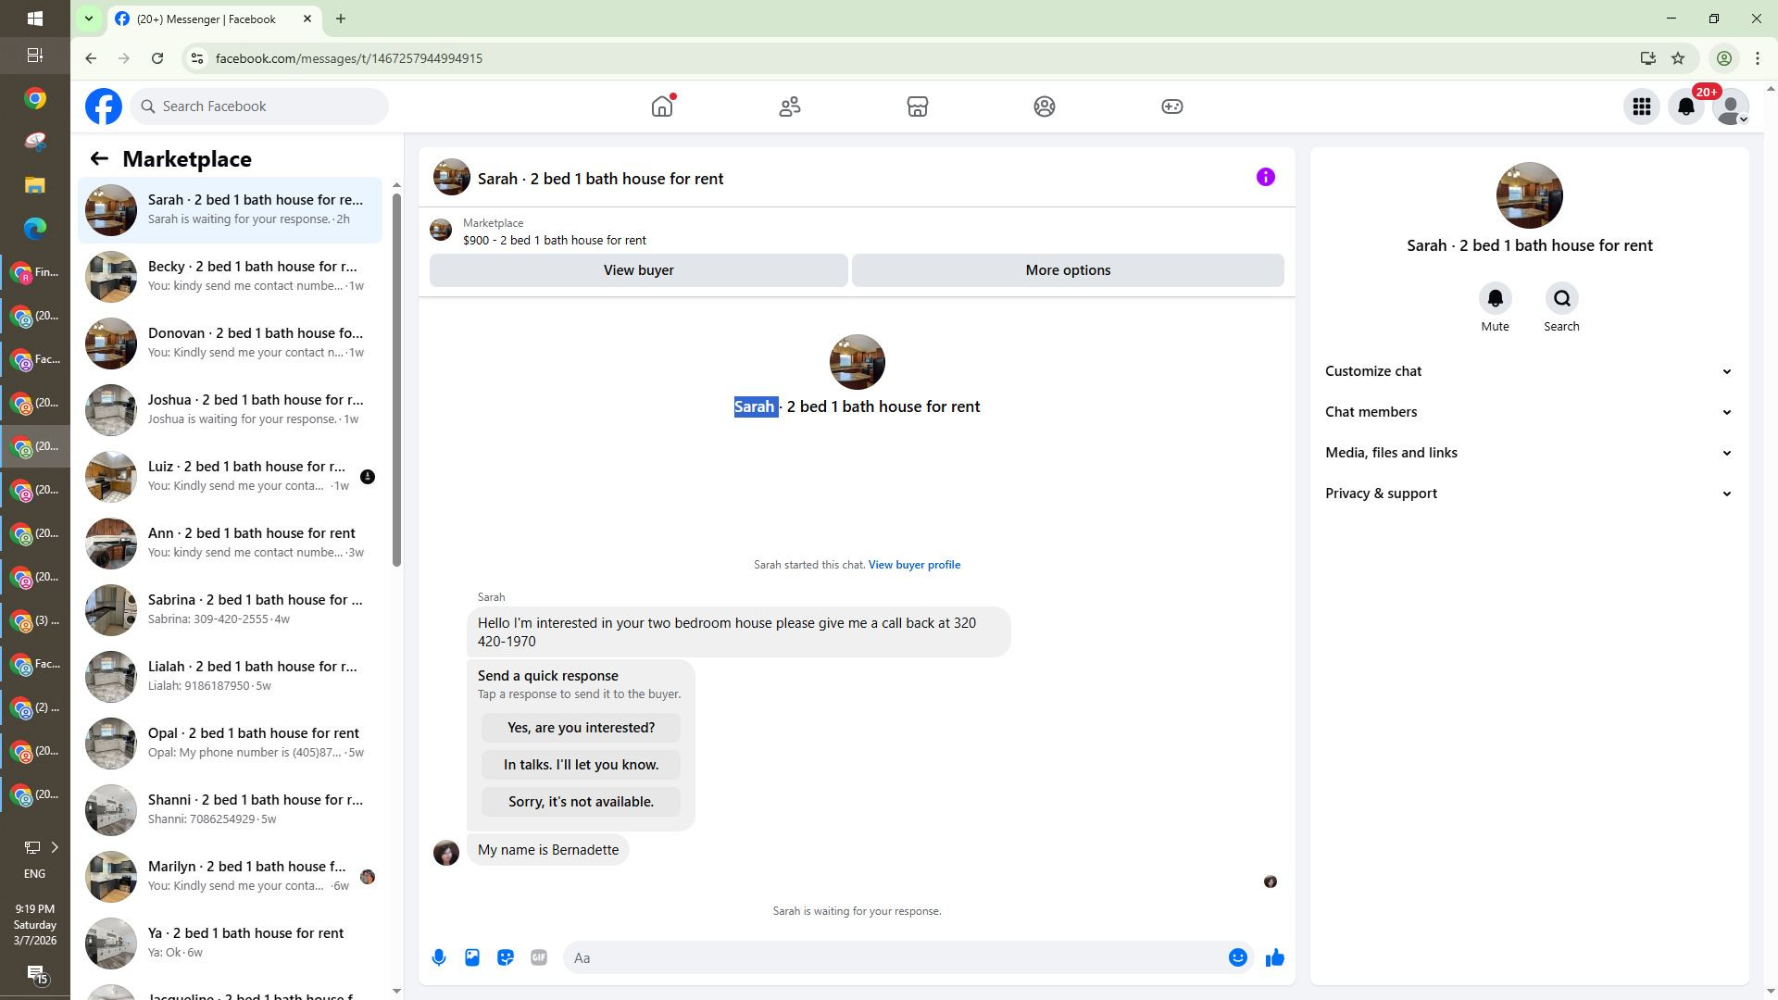
Task: Open File Explorer from the taskbar
Action: 35,185
